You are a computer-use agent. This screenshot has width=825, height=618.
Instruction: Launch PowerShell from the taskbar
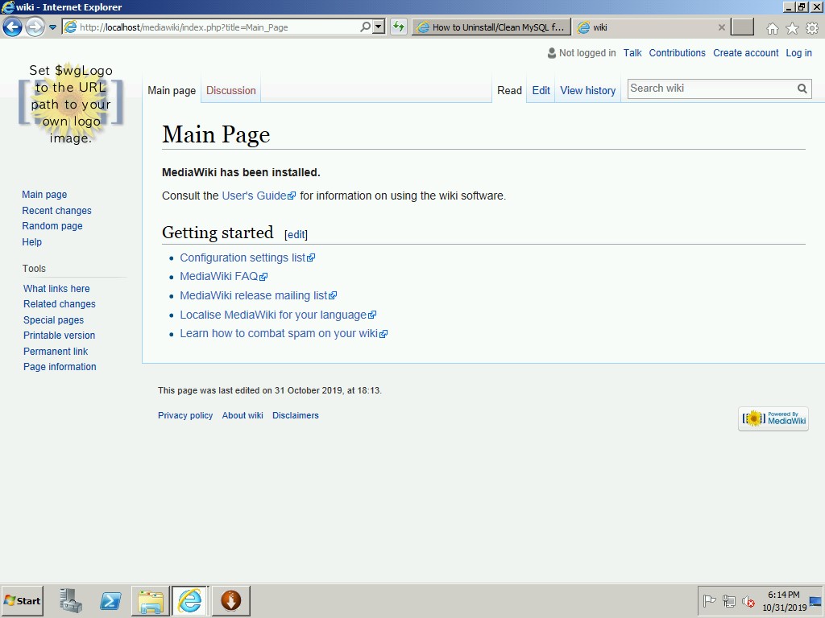pos(110,600)
